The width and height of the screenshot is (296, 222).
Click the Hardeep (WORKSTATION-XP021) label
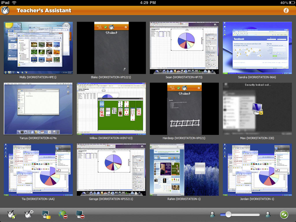(184, 138)
